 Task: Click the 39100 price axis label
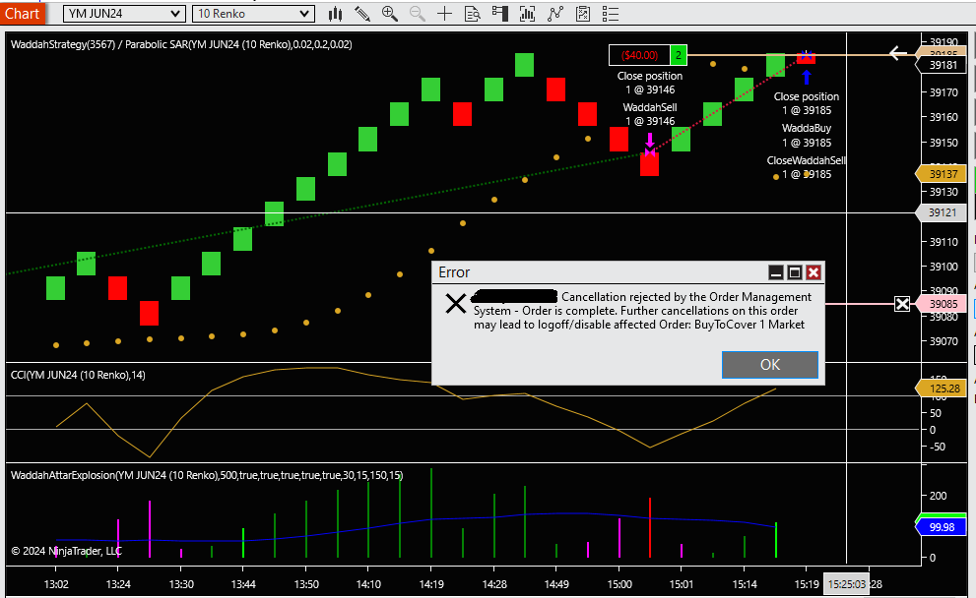pyautogui.click(x=943, y=267)
